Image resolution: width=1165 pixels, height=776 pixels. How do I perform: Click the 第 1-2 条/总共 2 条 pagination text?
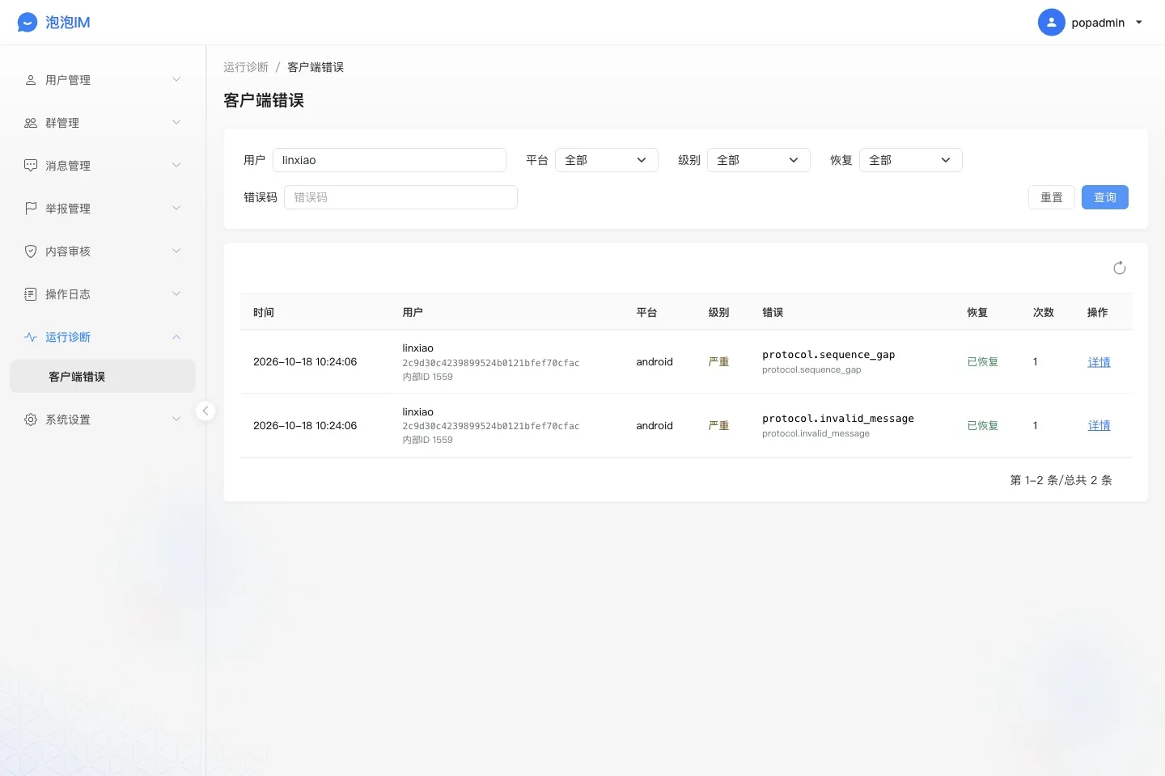point(1061,480)
